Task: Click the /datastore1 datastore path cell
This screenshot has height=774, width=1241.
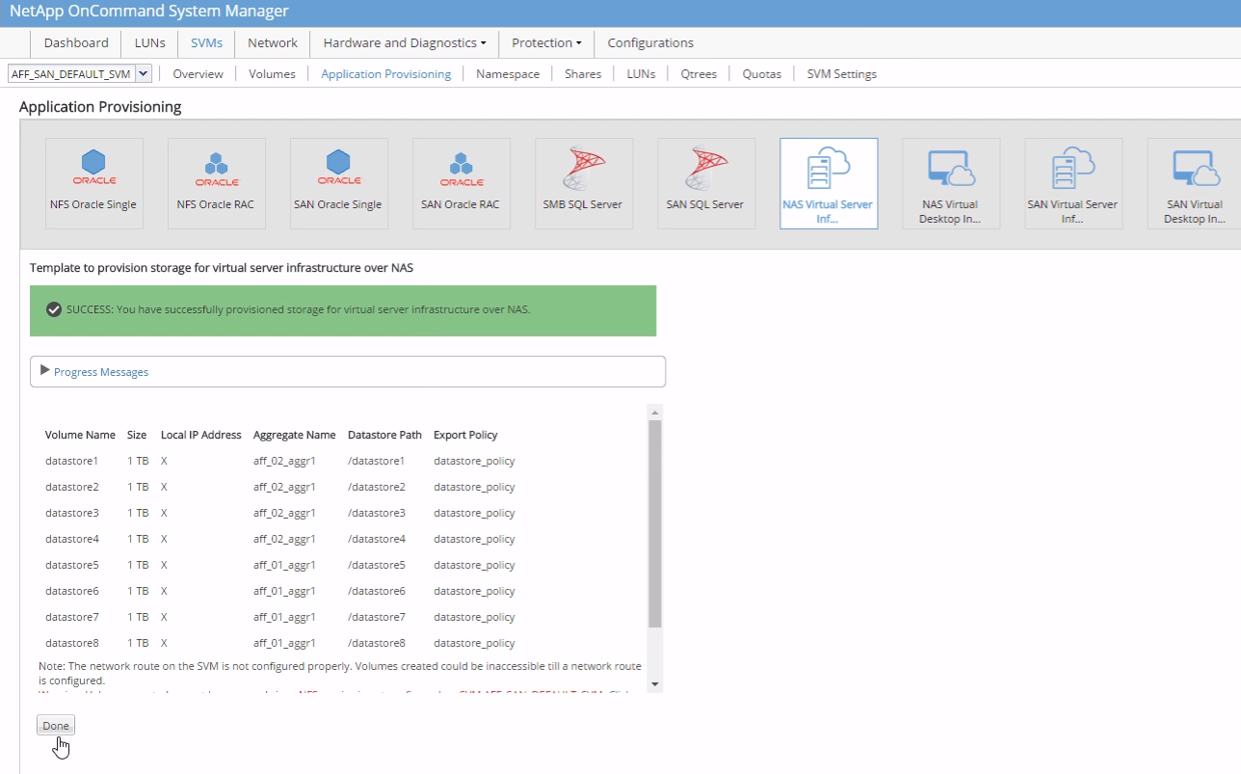Action: coord(377,461)
